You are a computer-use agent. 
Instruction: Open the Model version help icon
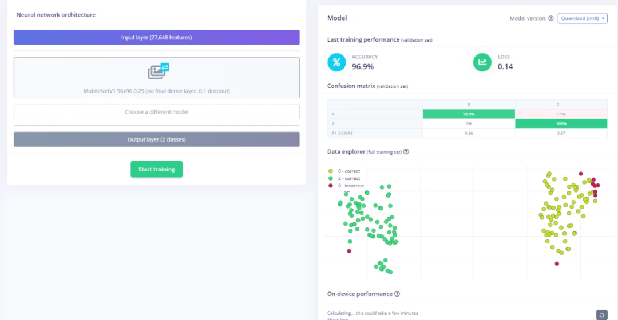(x=551, y=18)
